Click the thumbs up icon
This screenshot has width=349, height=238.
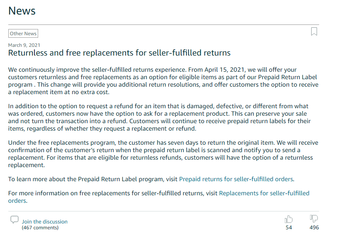click(x=288, y=219)
